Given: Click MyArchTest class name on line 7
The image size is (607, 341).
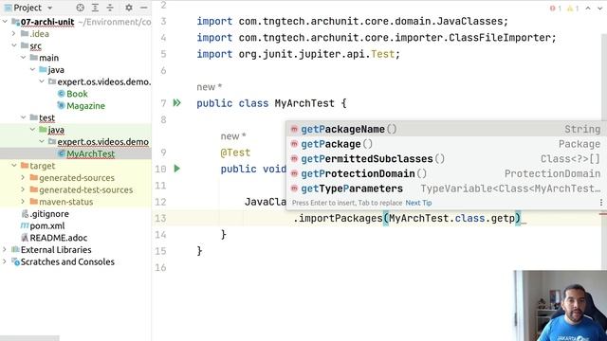Looking at the screenshot, I should click(304, 103).
